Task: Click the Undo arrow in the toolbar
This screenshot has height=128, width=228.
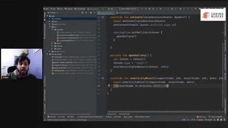Action: point(196,9)
